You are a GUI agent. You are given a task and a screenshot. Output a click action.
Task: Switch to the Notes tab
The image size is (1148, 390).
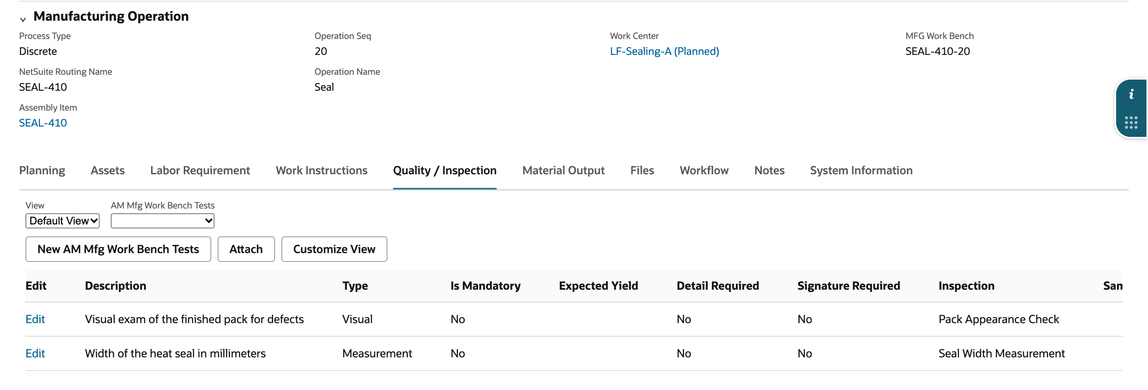pos(769,170)
